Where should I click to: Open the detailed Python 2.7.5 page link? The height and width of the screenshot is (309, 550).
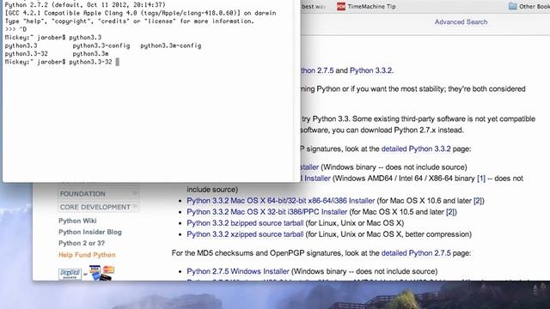point(416,253)
